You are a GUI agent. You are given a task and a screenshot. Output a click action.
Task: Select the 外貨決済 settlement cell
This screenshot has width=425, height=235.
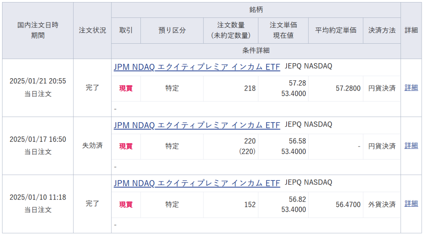click(382, 205)
